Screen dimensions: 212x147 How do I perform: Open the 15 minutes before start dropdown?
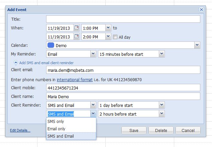162,54
